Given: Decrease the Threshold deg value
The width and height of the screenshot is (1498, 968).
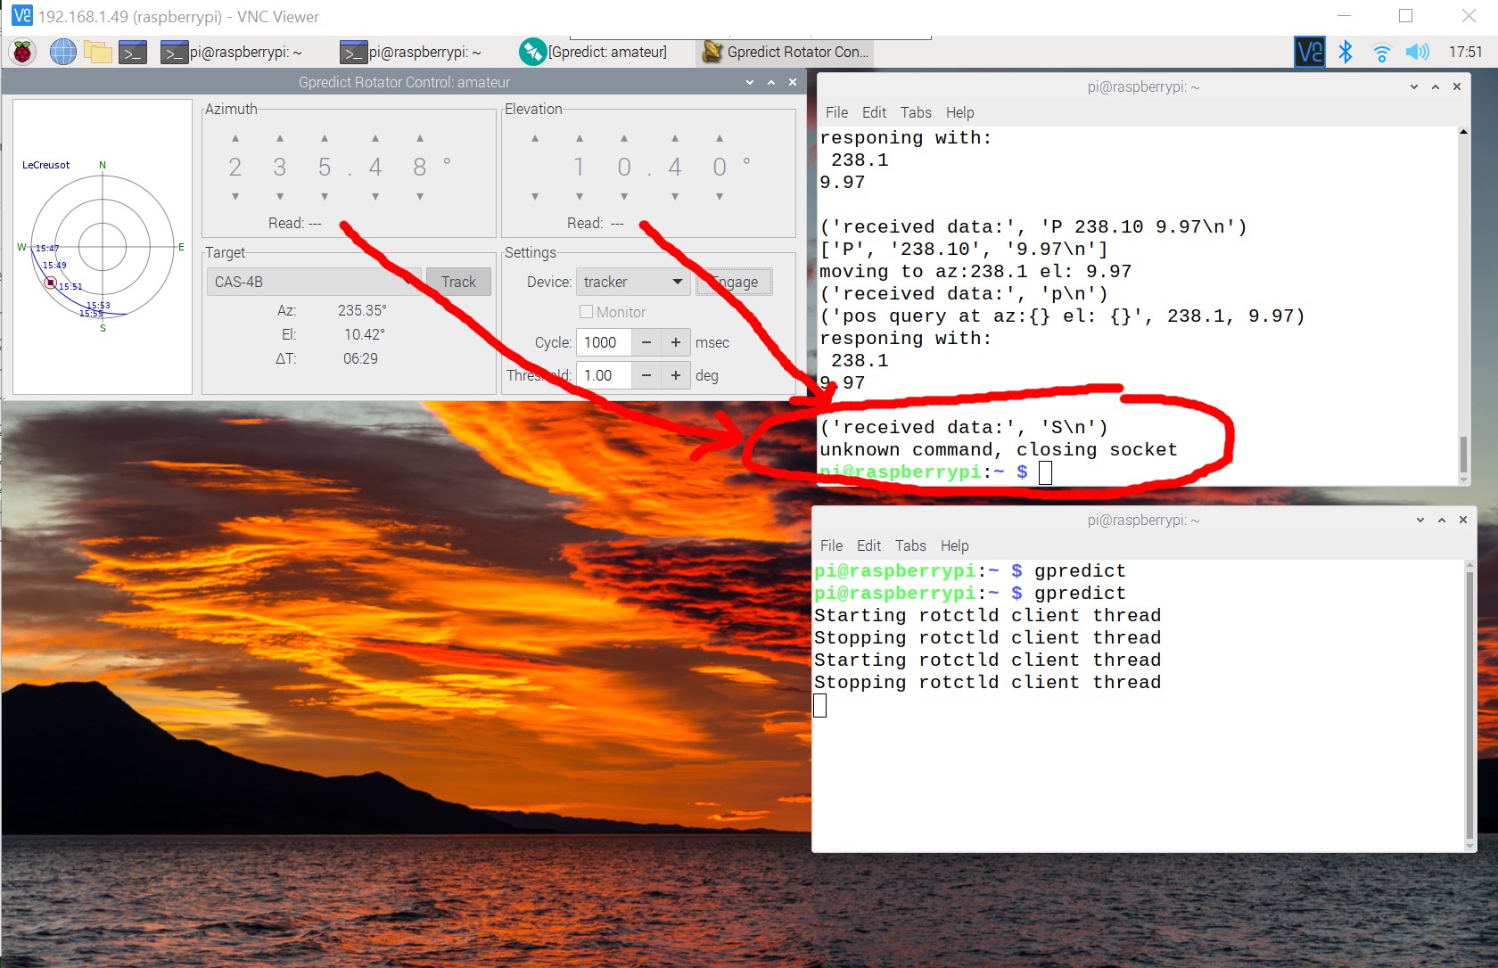Looking at the screenshot, I should click(x=646, y=375).
